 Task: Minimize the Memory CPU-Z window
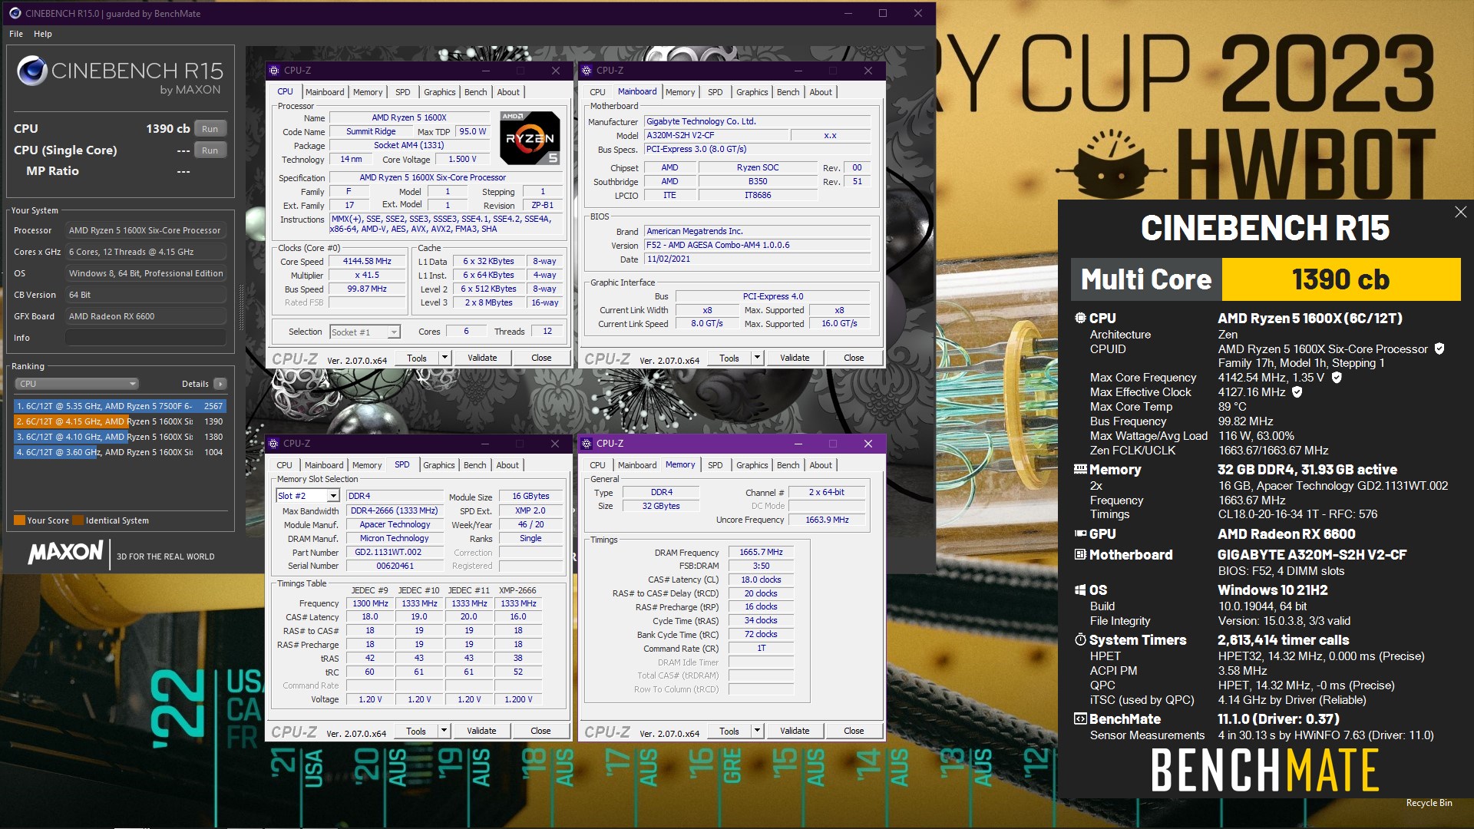(798, 444)
